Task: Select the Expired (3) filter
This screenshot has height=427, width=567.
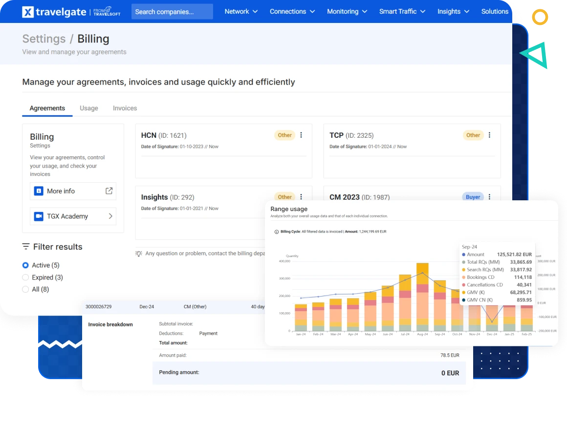Action: 25,278
